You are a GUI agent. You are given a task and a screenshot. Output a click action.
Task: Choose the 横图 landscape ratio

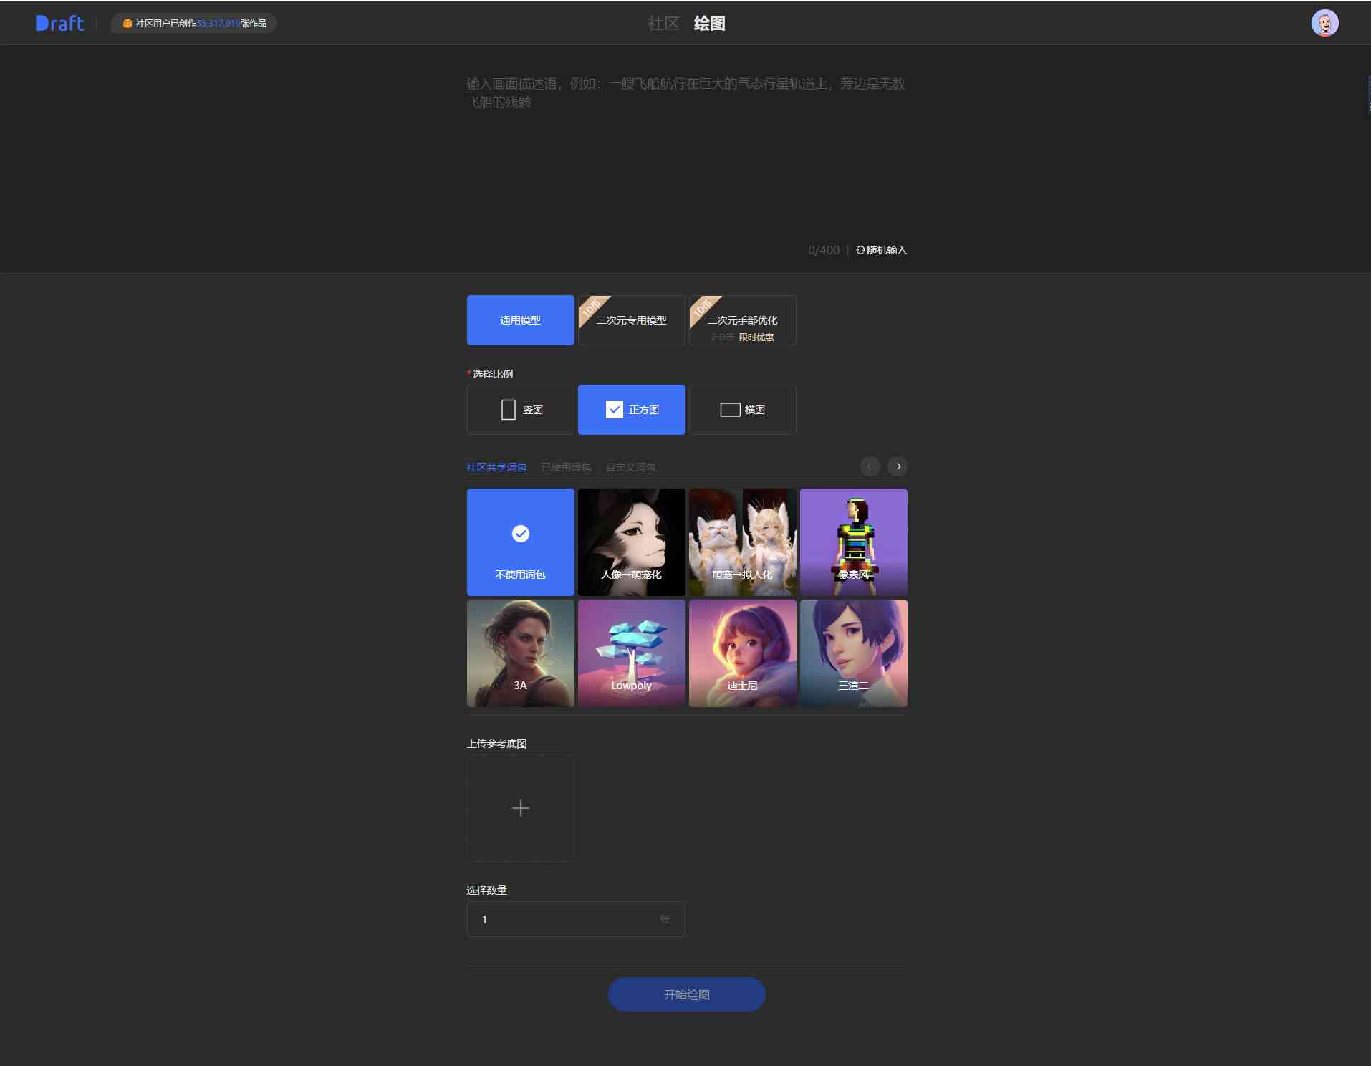743,410
